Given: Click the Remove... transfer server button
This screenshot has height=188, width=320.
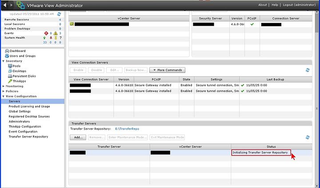Looking at the screenshot, I should pos(97,137).
